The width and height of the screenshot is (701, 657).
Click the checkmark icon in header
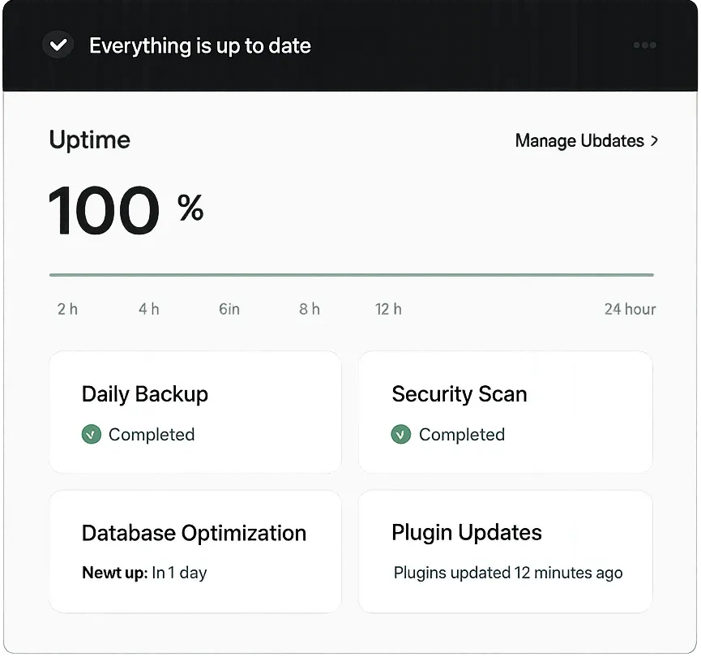[58, 45]
